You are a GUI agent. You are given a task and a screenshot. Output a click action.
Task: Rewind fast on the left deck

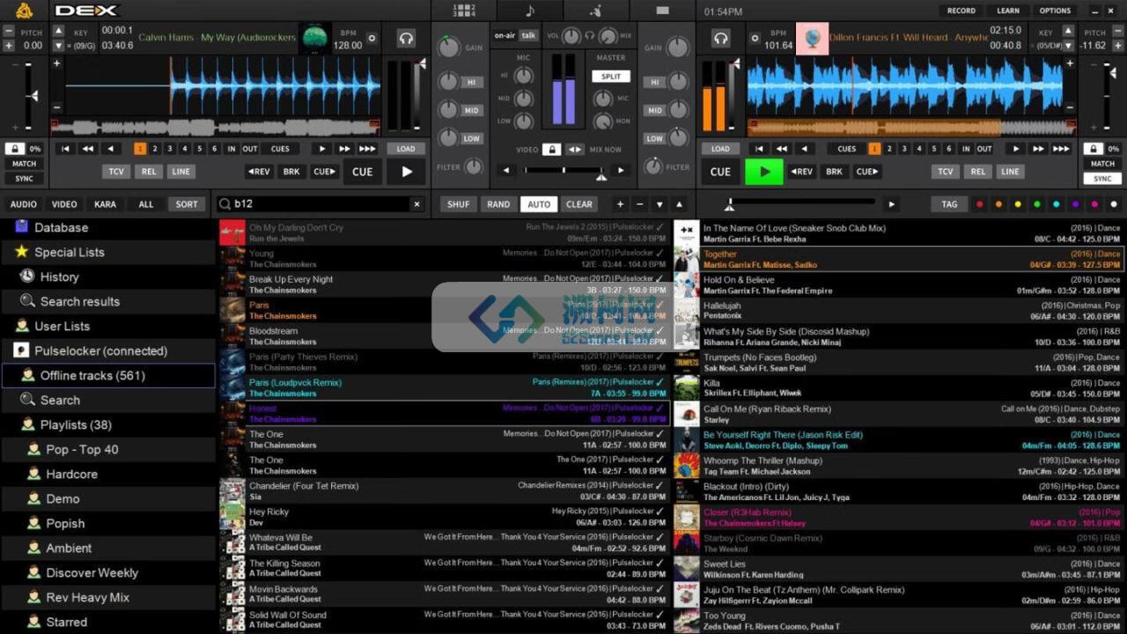88,149
